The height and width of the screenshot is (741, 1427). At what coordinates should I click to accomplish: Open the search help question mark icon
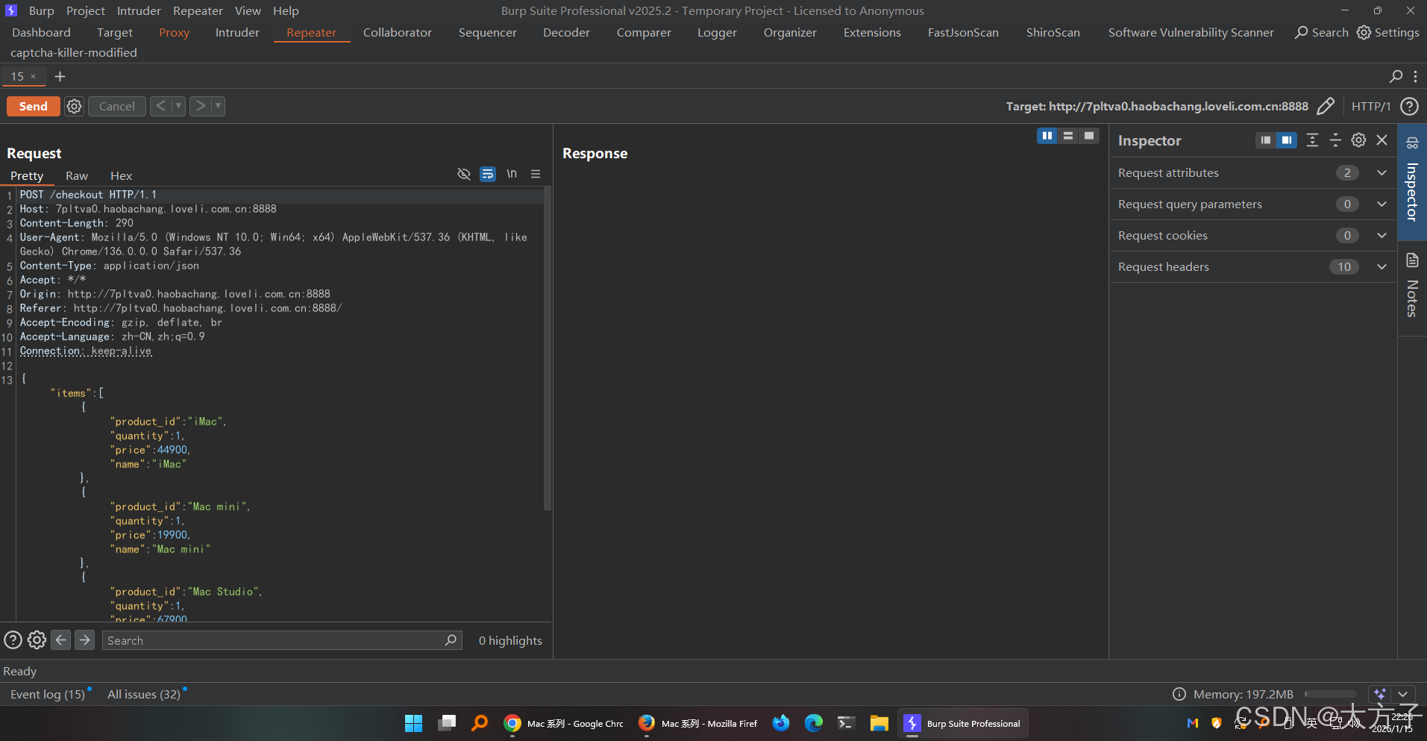coord(13,640)
